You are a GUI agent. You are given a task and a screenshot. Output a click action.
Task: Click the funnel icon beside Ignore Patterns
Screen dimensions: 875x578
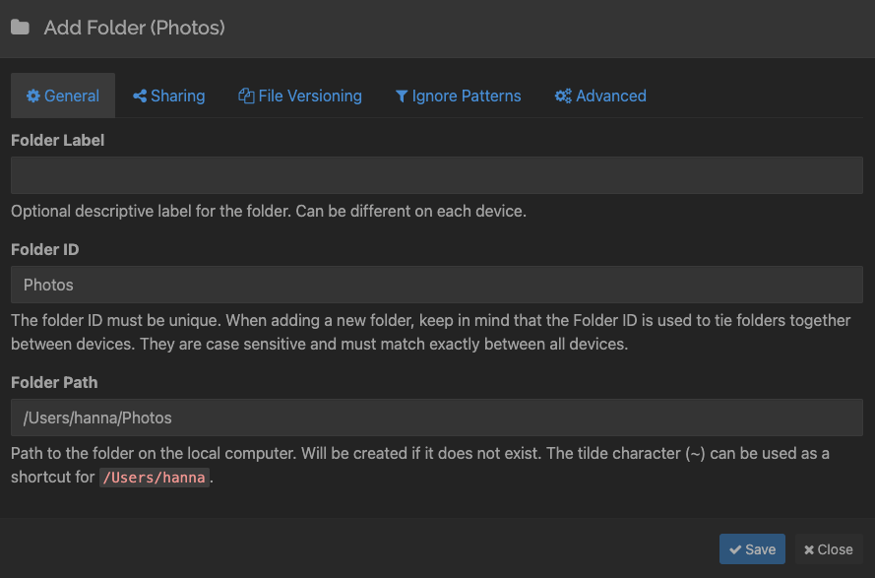point(402,96)
